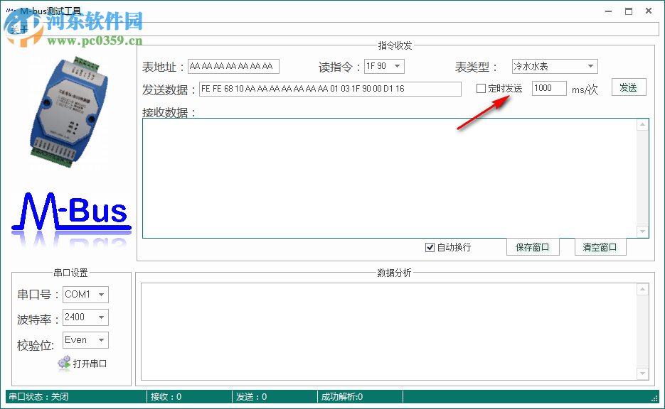665x409 pixels.
Task: Click the 发送 button to send data
Action: 629,87
